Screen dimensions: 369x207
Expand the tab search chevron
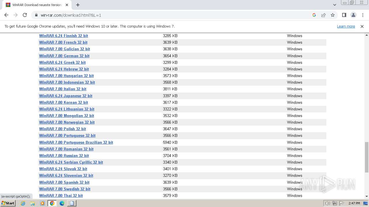334,5
